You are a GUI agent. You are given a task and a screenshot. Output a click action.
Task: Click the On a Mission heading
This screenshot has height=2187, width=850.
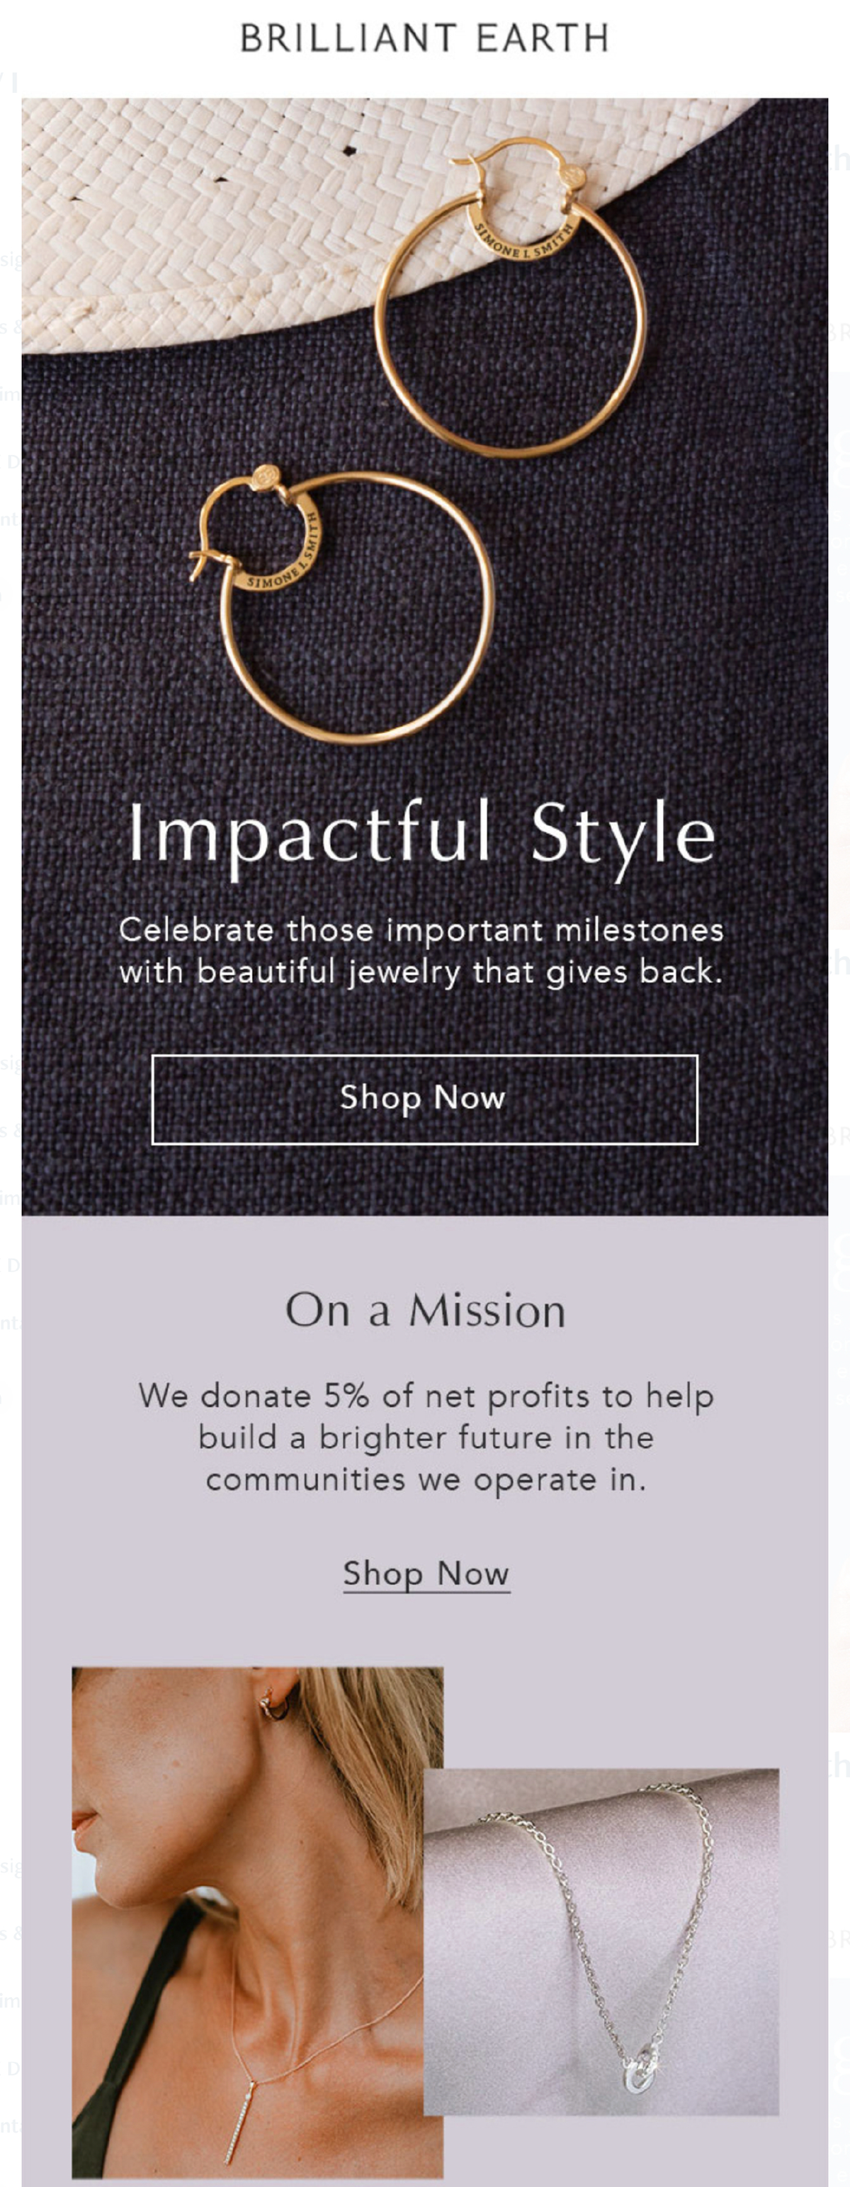pyautogui.click(x=426, y=1310)
